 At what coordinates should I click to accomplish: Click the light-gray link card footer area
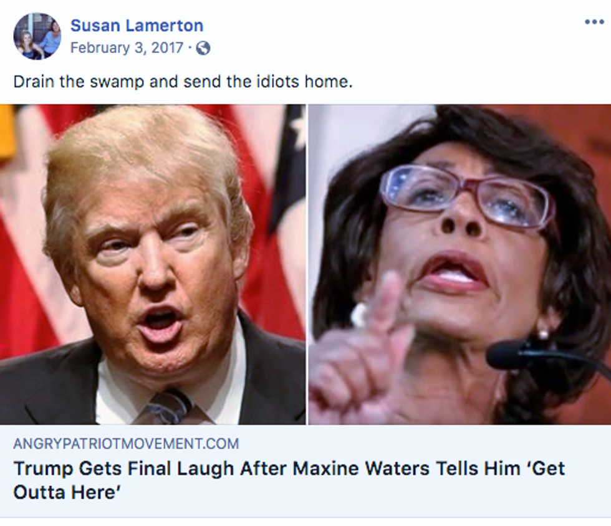pyautogui.click(x=305, y=471)
